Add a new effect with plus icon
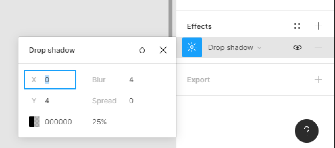The height and width of the screenshot is (148, 335). pyautogui.click(x=318, y=26)
